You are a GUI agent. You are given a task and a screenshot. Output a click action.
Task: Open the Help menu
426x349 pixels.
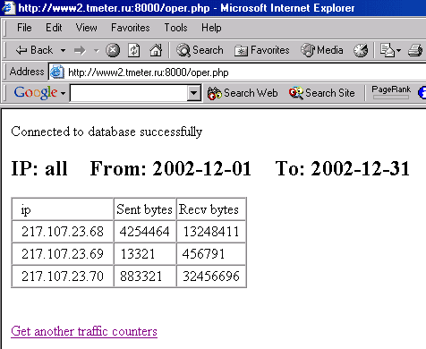coord(211,28)
